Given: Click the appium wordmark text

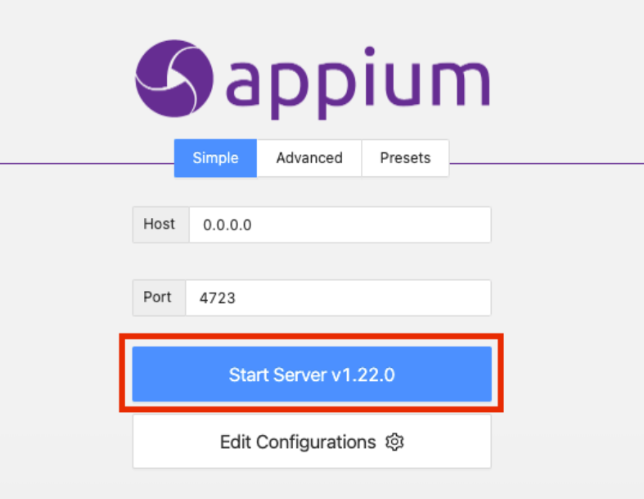Looking at the screenshot, I should coord(358,84).
